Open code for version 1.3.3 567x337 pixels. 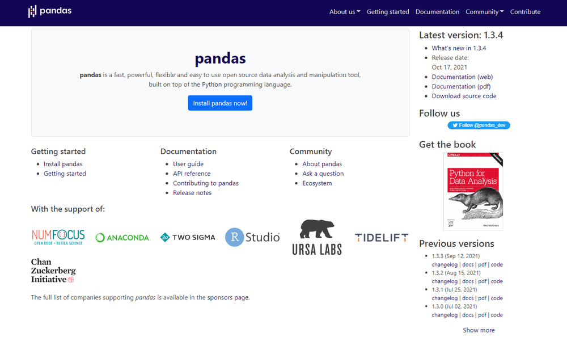497,264
